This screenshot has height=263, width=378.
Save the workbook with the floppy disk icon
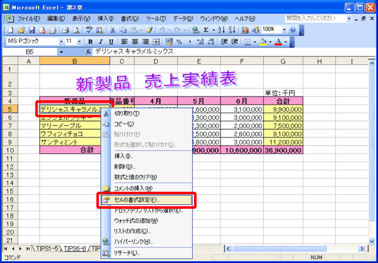pyautogui.click(x=32, y=30)
